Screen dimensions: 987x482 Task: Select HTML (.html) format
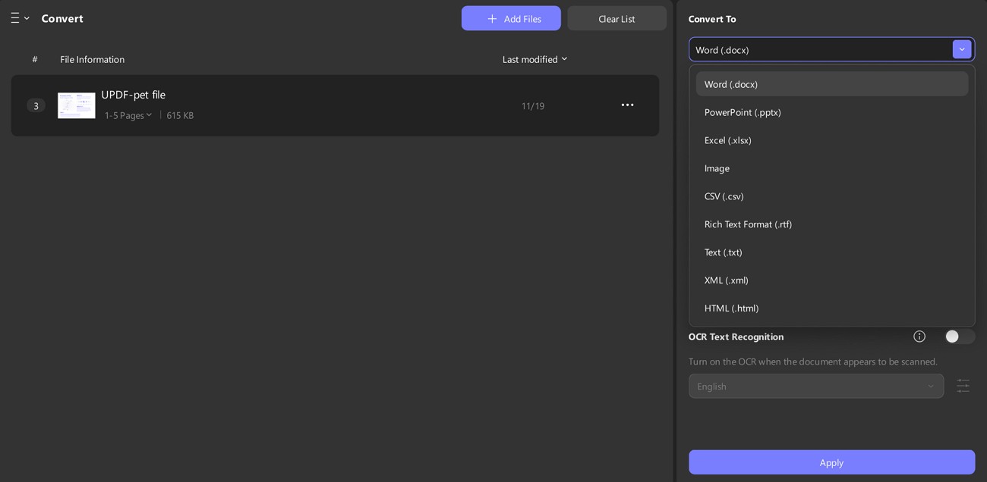731,308
